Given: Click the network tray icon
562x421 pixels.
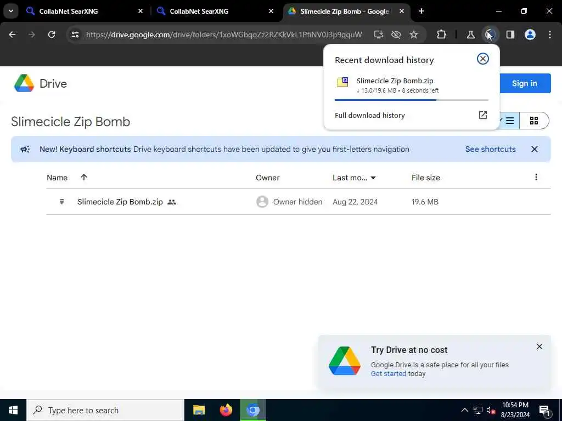Looking at the screenshot, I should [478, 410].
